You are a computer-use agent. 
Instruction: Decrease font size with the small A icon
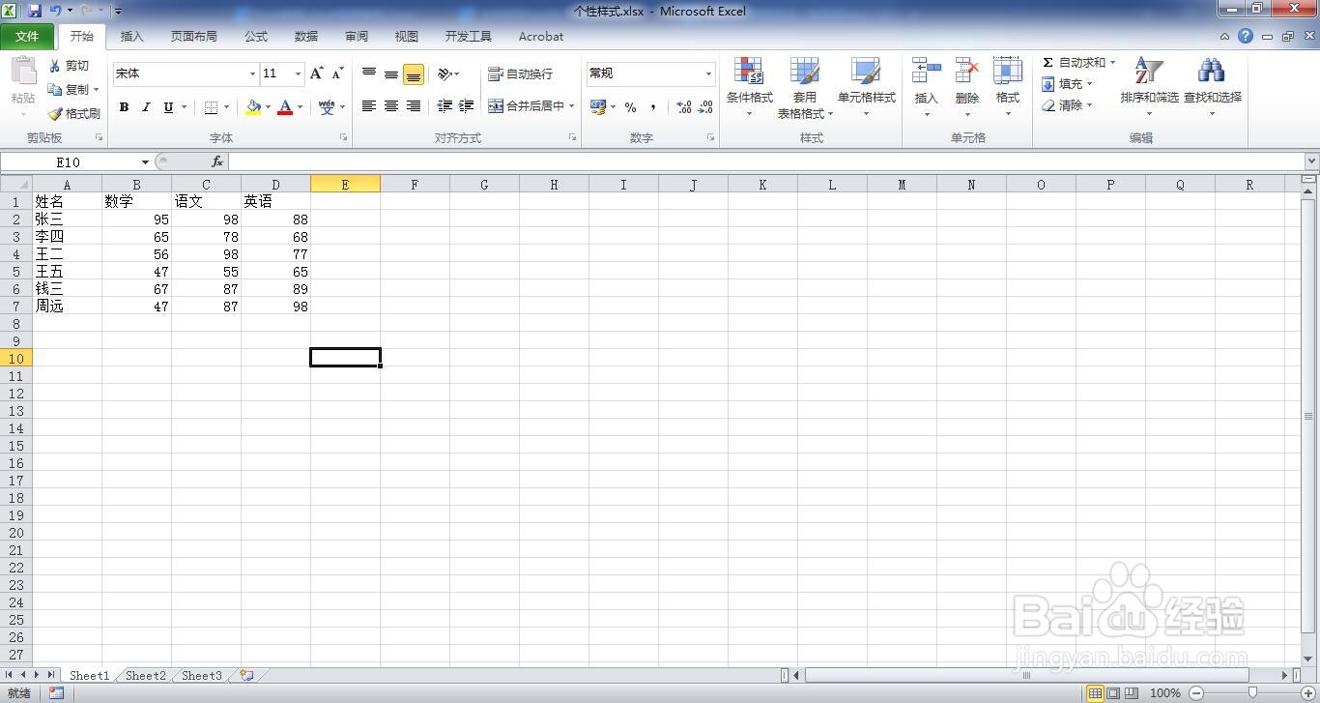337,73
